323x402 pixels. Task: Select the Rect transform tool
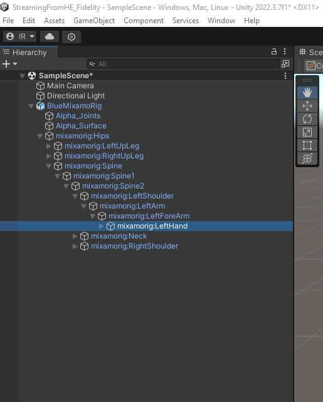click(307, 145)
